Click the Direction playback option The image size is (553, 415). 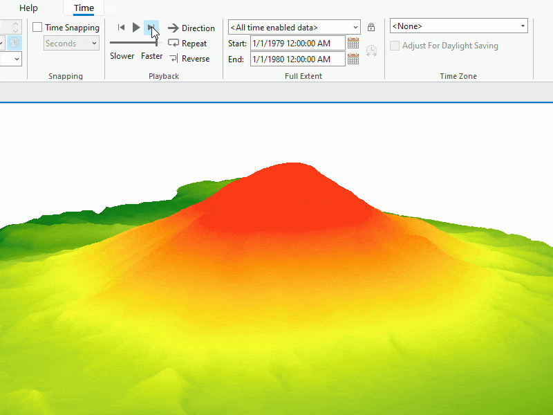point(191,28)
